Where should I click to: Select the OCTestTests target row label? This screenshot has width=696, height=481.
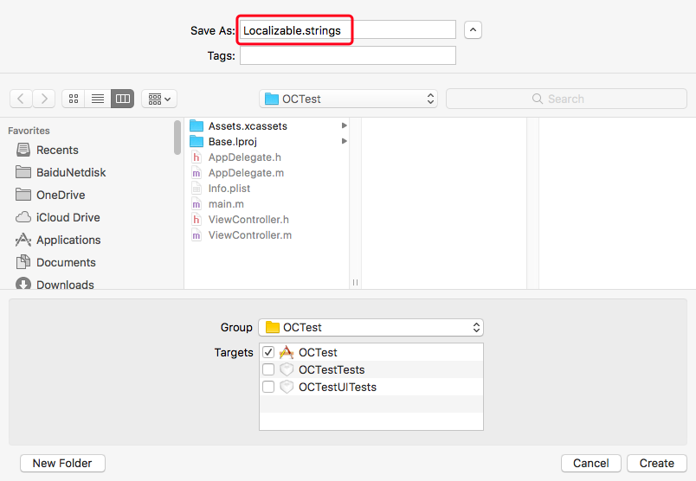tap(332, 369)
